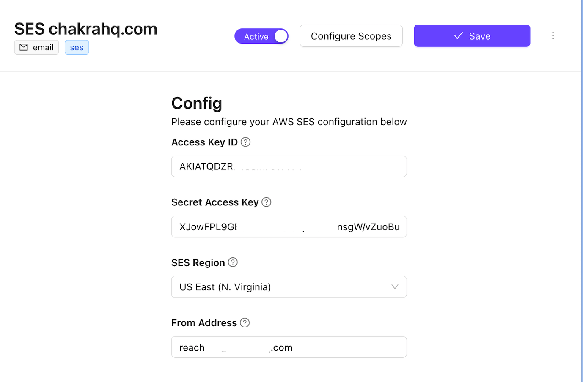The width and height of the screenshot is (583, 382).
Task: Open the three-dot more options menu
Action: (x=553, y=36)
